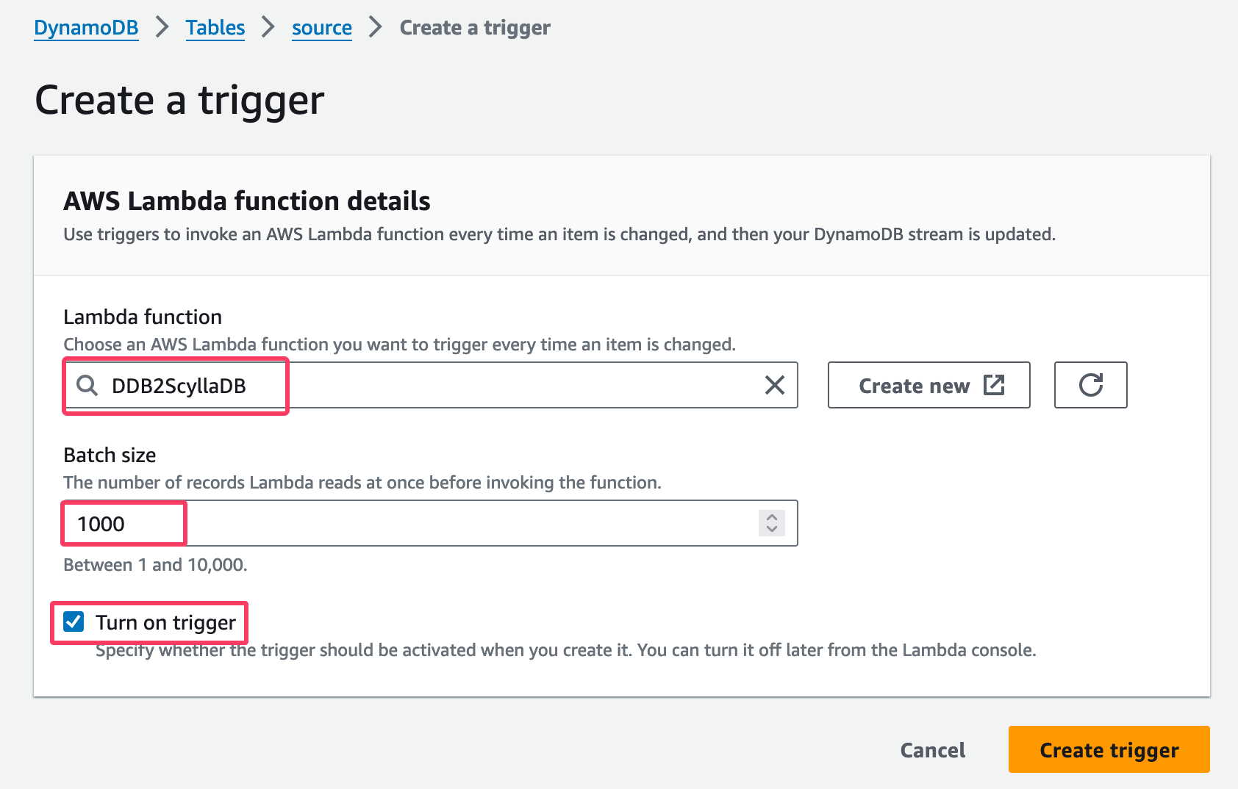Open Tables from the breadcrumb

click(215, 27)
